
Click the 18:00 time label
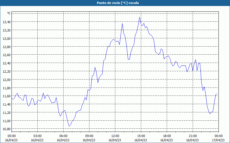tap(167, 136)
